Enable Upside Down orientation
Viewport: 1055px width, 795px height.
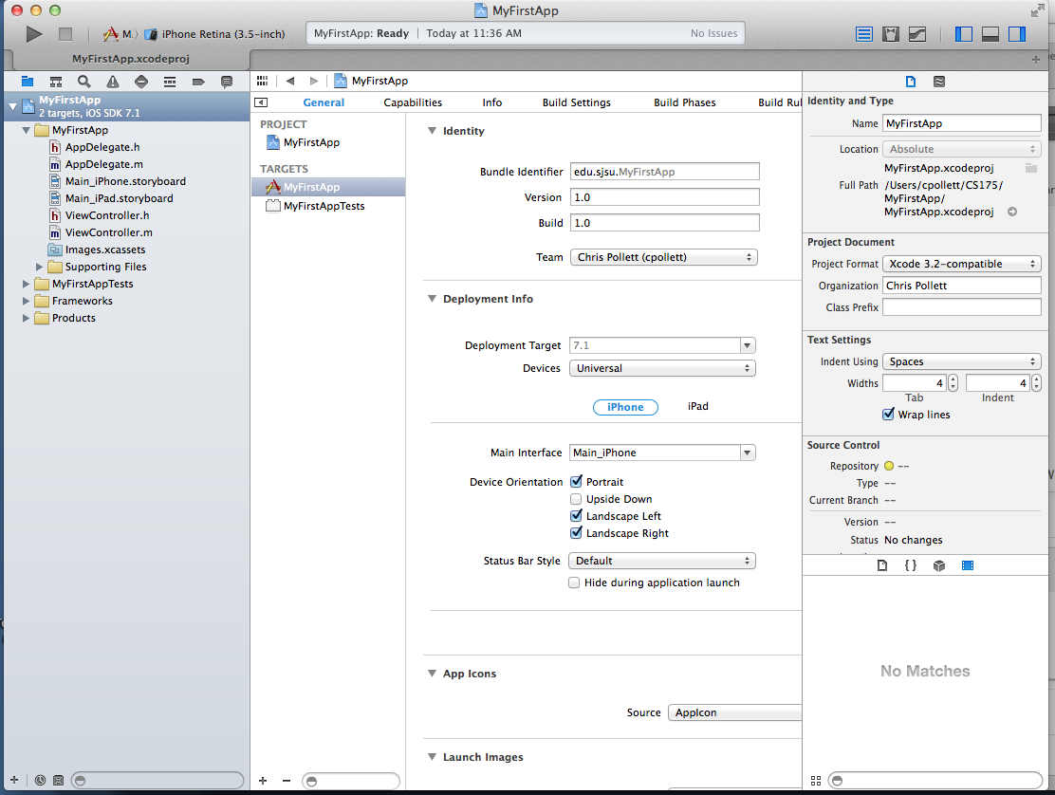point(576,499)
